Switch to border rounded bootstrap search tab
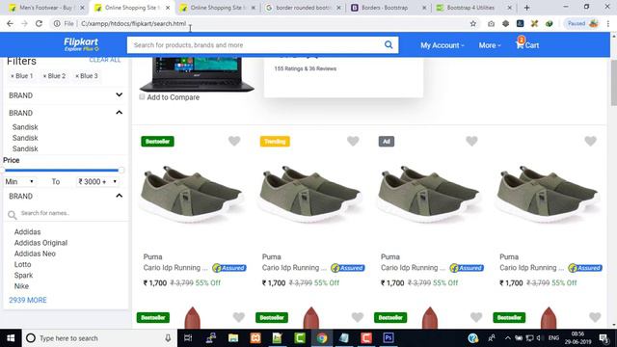This screenshot has width=617, height=347. pos(303,8)
